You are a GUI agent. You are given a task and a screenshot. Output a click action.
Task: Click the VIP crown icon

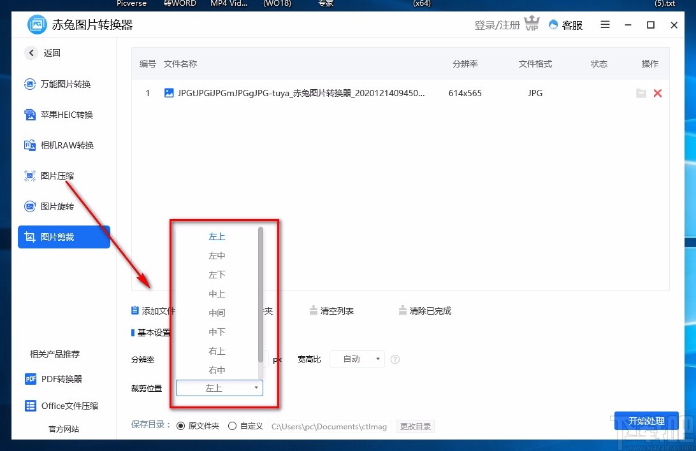pyautogui.click(x=532, y=24)
